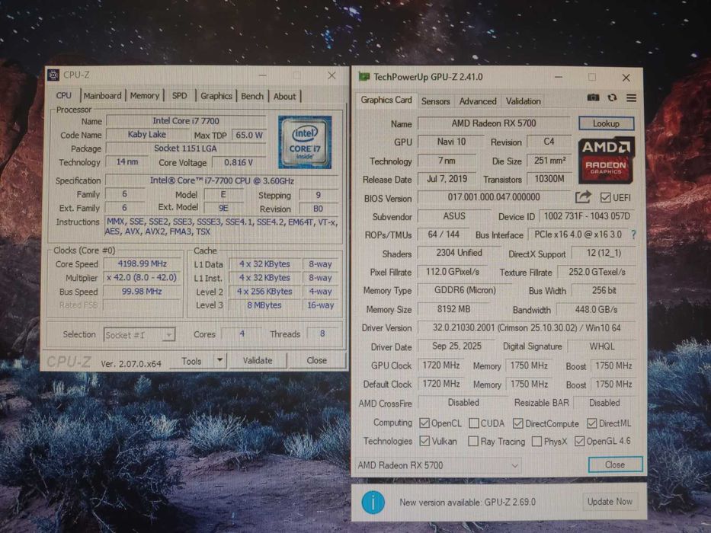Click the AMD Radeon Graphics logo

tap(607, 160)
